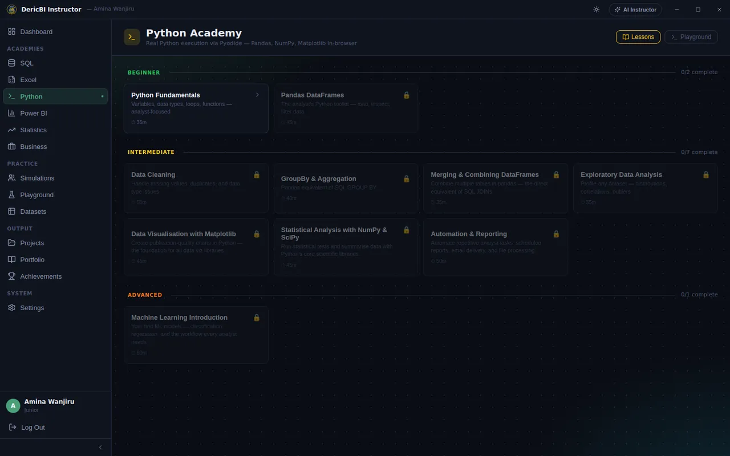Click the GroupBy & Aggregation lesson title

click(318, 178)
